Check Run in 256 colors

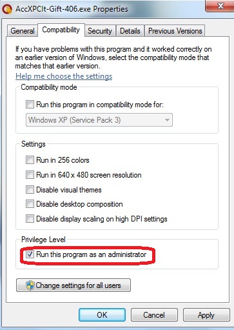click(x=30, y=160)
